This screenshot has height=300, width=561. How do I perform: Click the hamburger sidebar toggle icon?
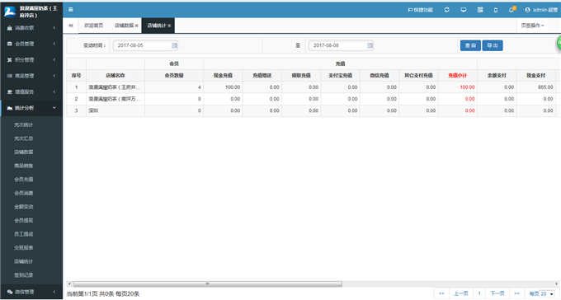[70, 10]
